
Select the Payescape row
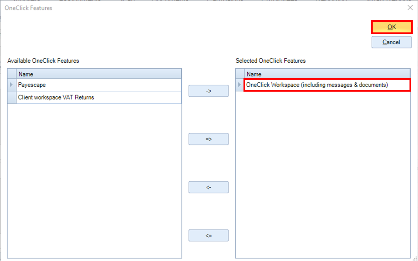click(99, 85)
